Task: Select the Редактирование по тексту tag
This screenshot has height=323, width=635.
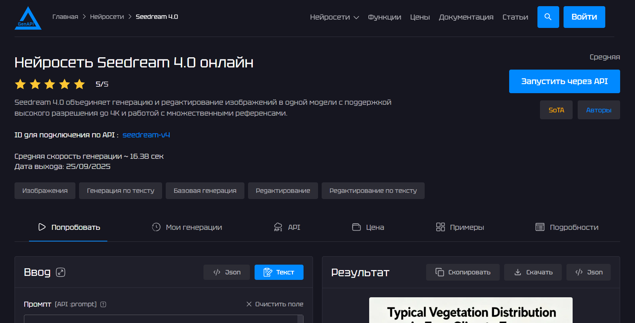Action: [x=373, y=191]
